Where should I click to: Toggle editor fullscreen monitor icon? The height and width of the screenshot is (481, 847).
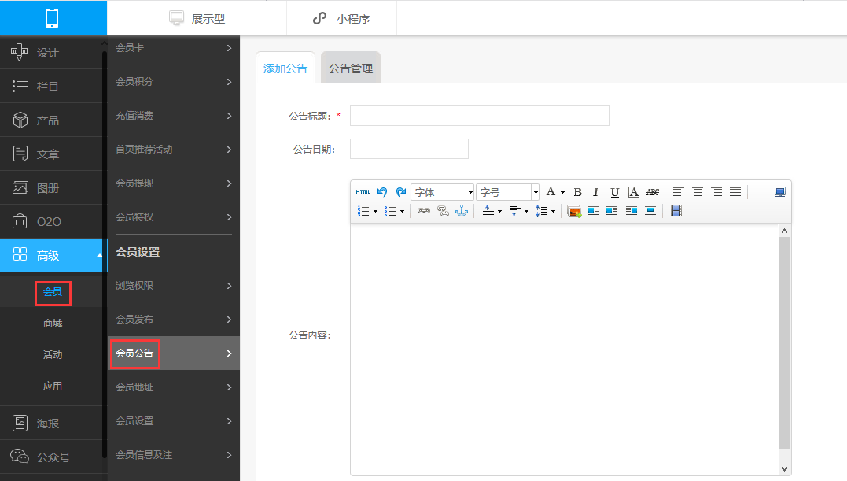780,192
